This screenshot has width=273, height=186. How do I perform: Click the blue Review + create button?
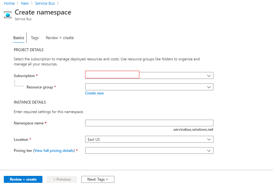coord(23,179)
